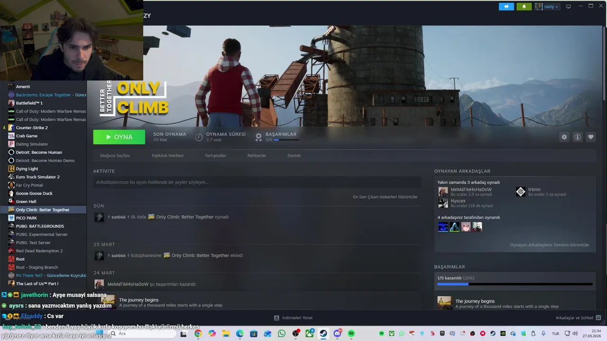607x341 pixels.
Task: Open Xbox app from the taskbar
Action: 310,333
